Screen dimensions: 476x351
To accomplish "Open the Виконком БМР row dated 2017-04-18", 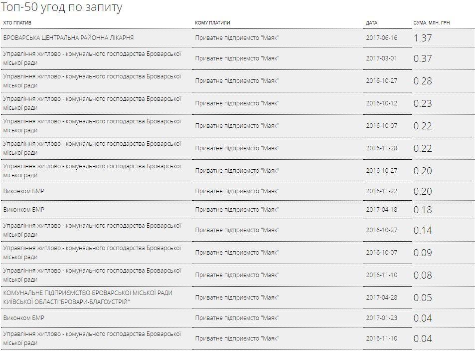I will pos(237,210).
